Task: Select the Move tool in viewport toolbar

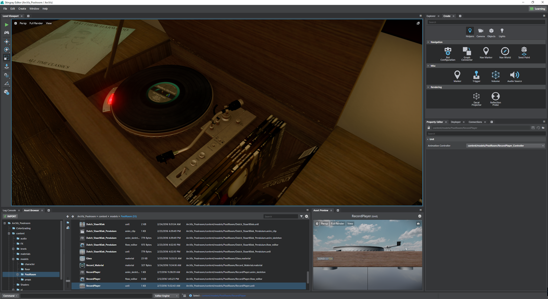Action: coord(7,41)
